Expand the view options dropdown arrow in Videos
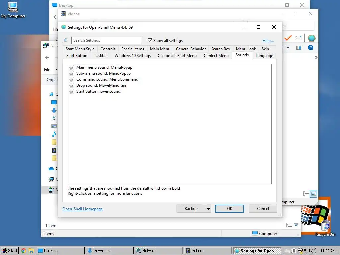Image resolution: width=340 pixels, height=255 pixels. [x=288, y=48]
